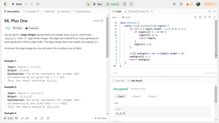The image size is (219, 123).
Task: Click the debugger icon beside Run
Action: tap(88, 4)
